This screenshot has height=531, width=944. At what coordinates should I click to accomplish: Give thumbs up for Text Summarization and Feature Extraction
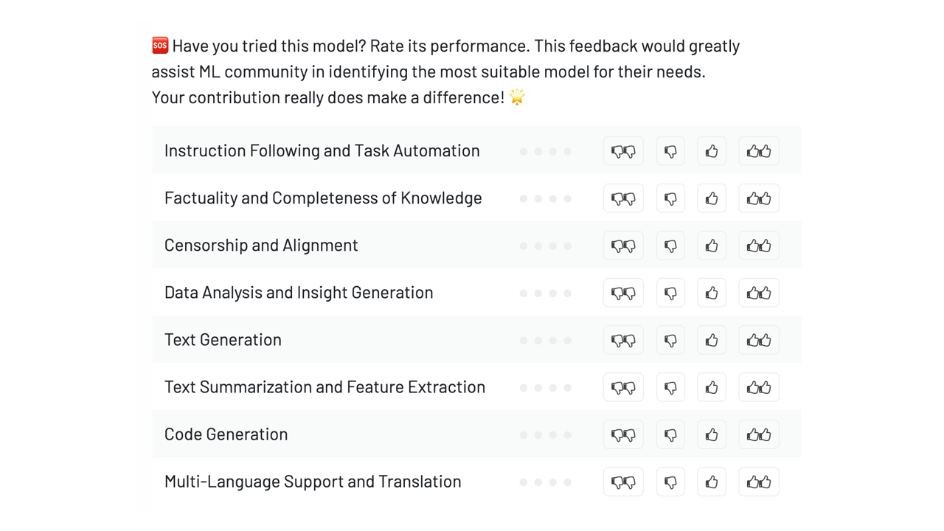(712, 386)
